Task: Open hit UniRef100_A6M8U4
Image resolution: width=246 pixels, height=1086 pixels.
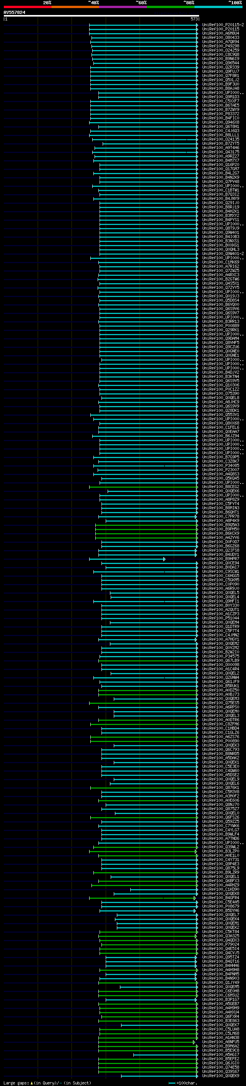Action: click(x=221, y=33)
